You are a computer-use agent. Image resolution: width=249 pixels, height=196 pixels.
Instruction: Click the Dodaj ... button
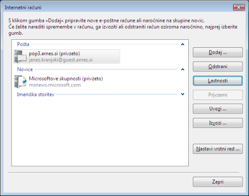coord(218,52)
